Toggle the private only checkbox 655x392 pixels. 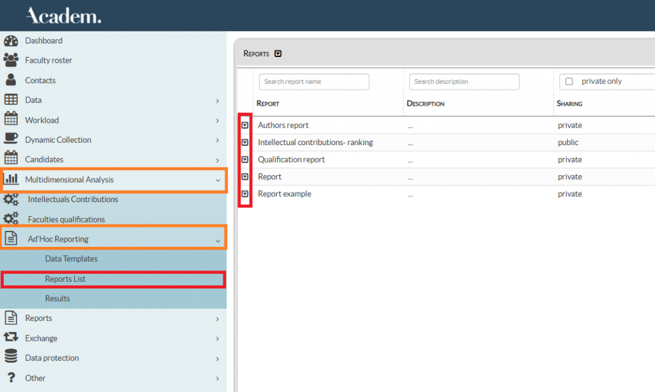(x=569, y=82)
